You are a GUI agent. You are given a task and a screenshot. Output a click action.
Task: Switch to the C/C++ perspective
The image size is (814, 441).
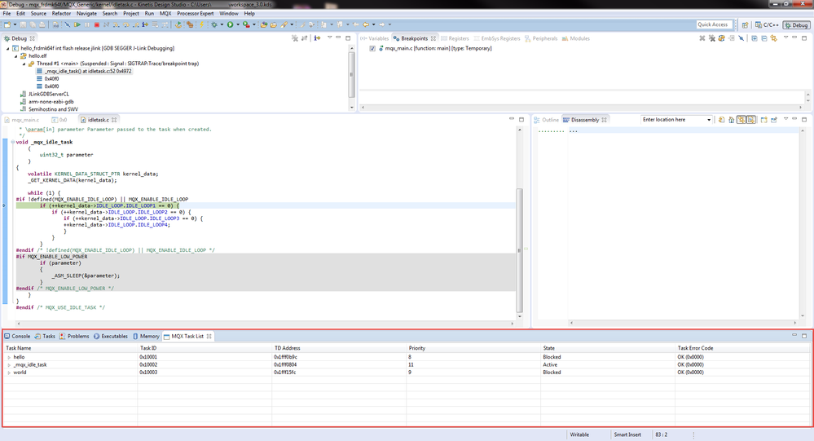pyautogui.click(x=768, y=25)
